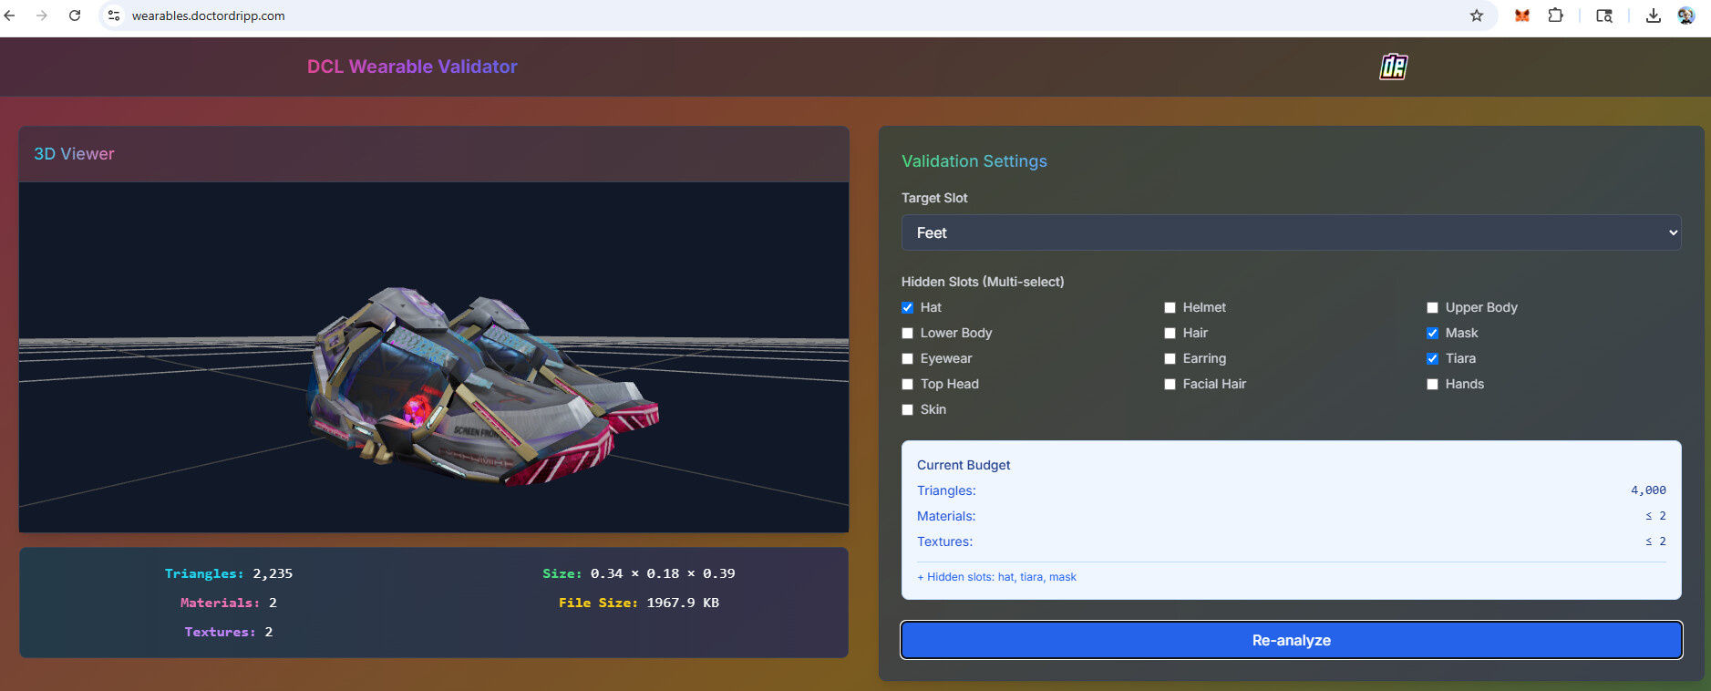The width and height of the screenshot is (1711, 691).
Task: Tick the Lower Body checkbox
Action: pyautogui.click(x=907, y=333)
